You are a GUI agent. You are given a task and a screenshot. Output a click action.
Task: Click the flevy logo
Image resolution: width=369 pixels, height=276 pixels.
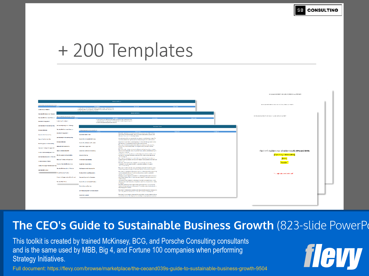point(333,256)
